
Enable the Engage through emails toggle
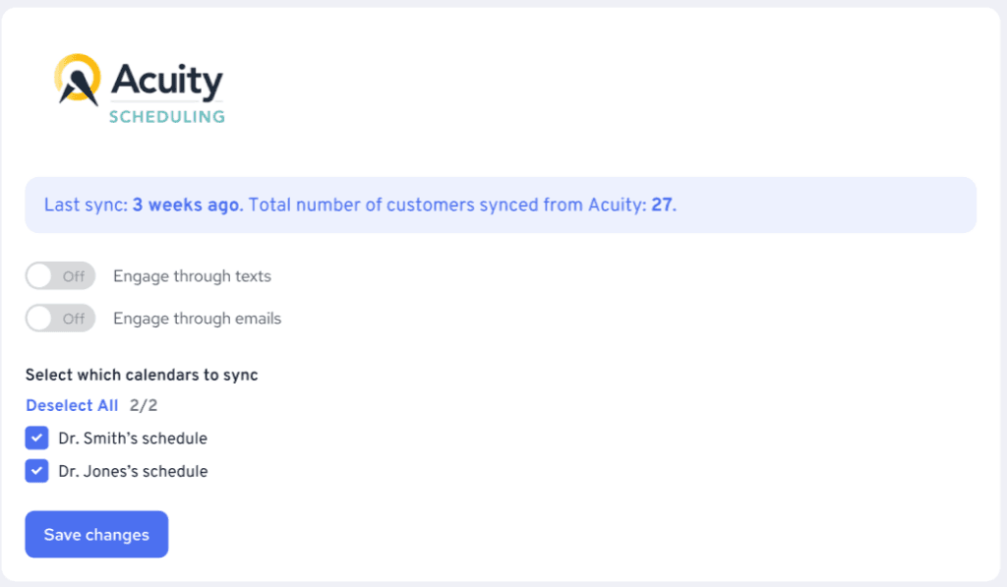60,319
